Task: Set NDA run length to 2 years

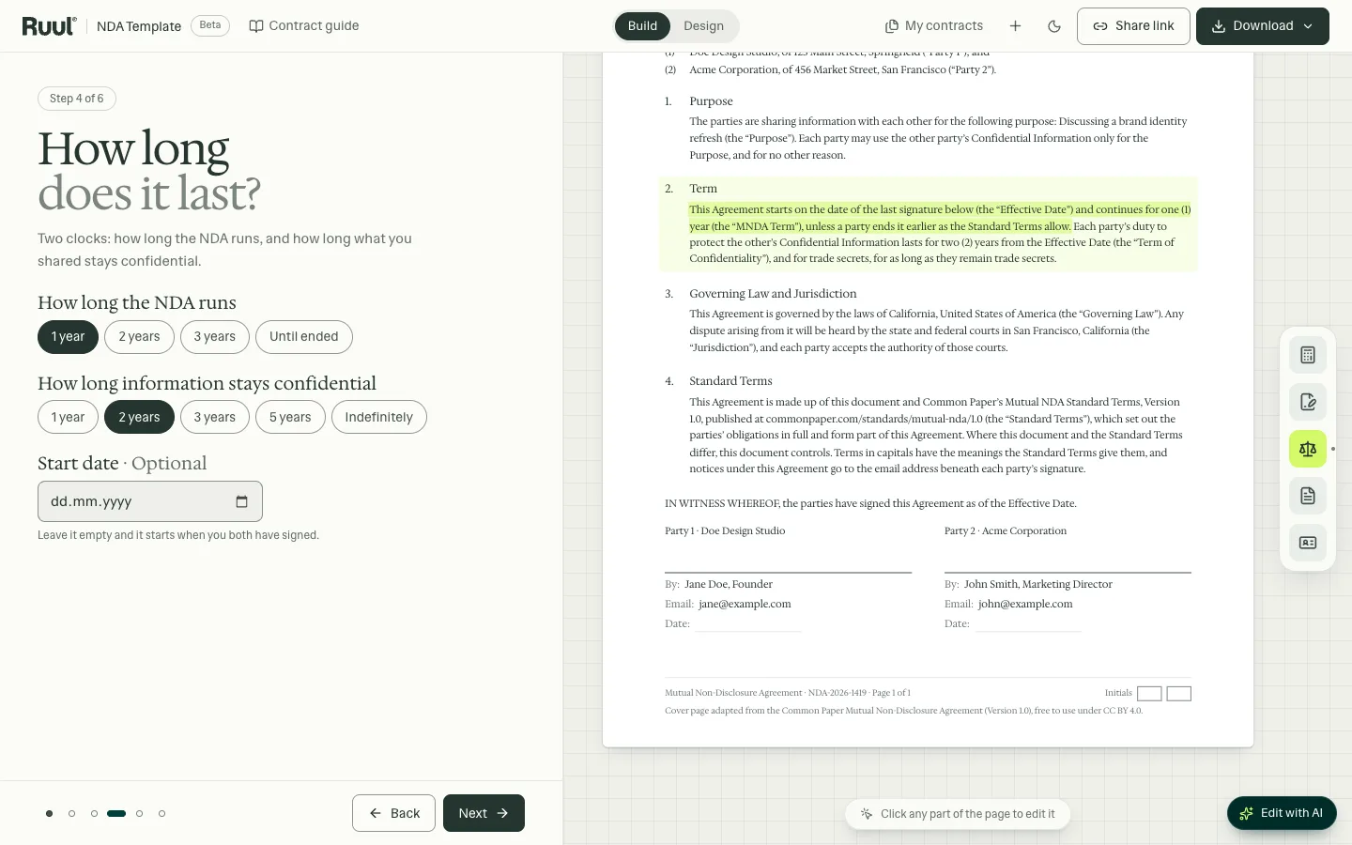Action: 139,337
